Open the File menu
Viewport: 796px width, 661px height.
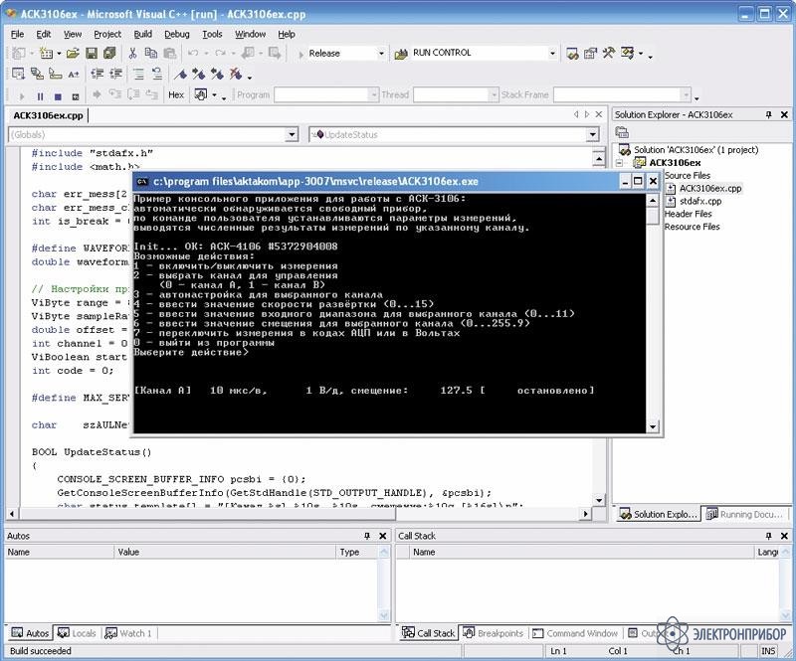coord(17,34)
